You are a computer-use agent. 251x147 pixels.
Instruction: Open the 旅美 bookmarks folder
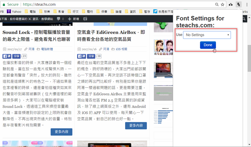click(45, 11)
